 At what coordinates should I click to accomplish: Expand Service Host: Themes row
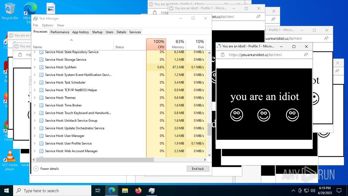[x=35, y=97]
